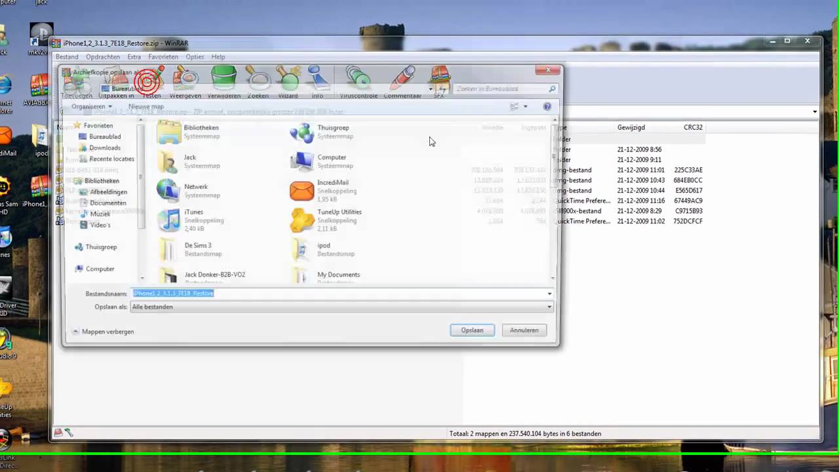Select the Netwerk globe icon
839x472 pixels.
tap(168, 191)
